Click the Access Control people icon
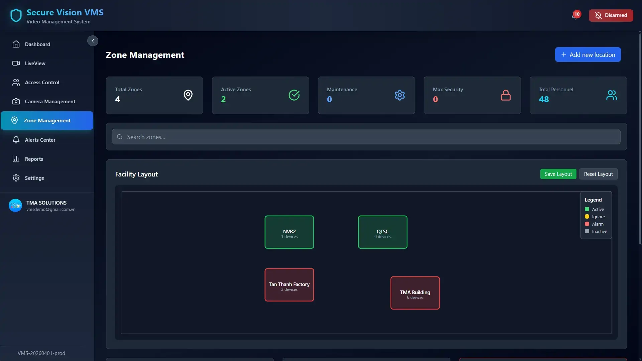Viewport: 642px width, 361px height. (16, 82)
